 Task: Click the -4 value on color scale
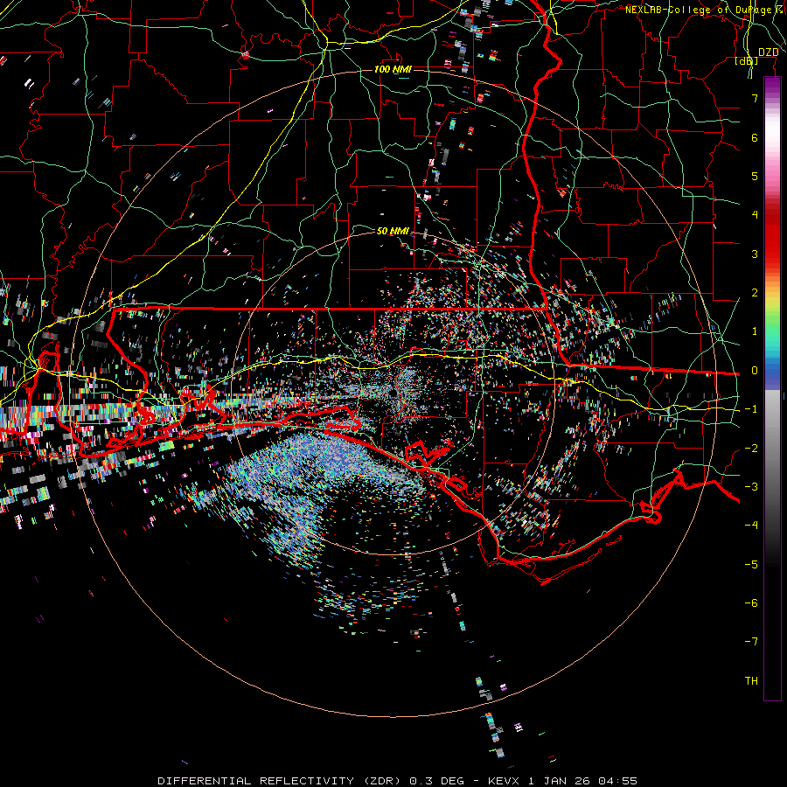pyautogui.click(x=751, y=526)
